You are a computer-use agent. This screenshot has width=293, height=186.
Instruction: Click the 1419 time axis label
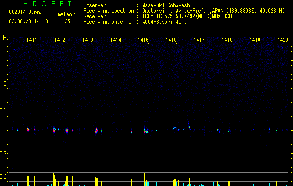click(255, 40)
